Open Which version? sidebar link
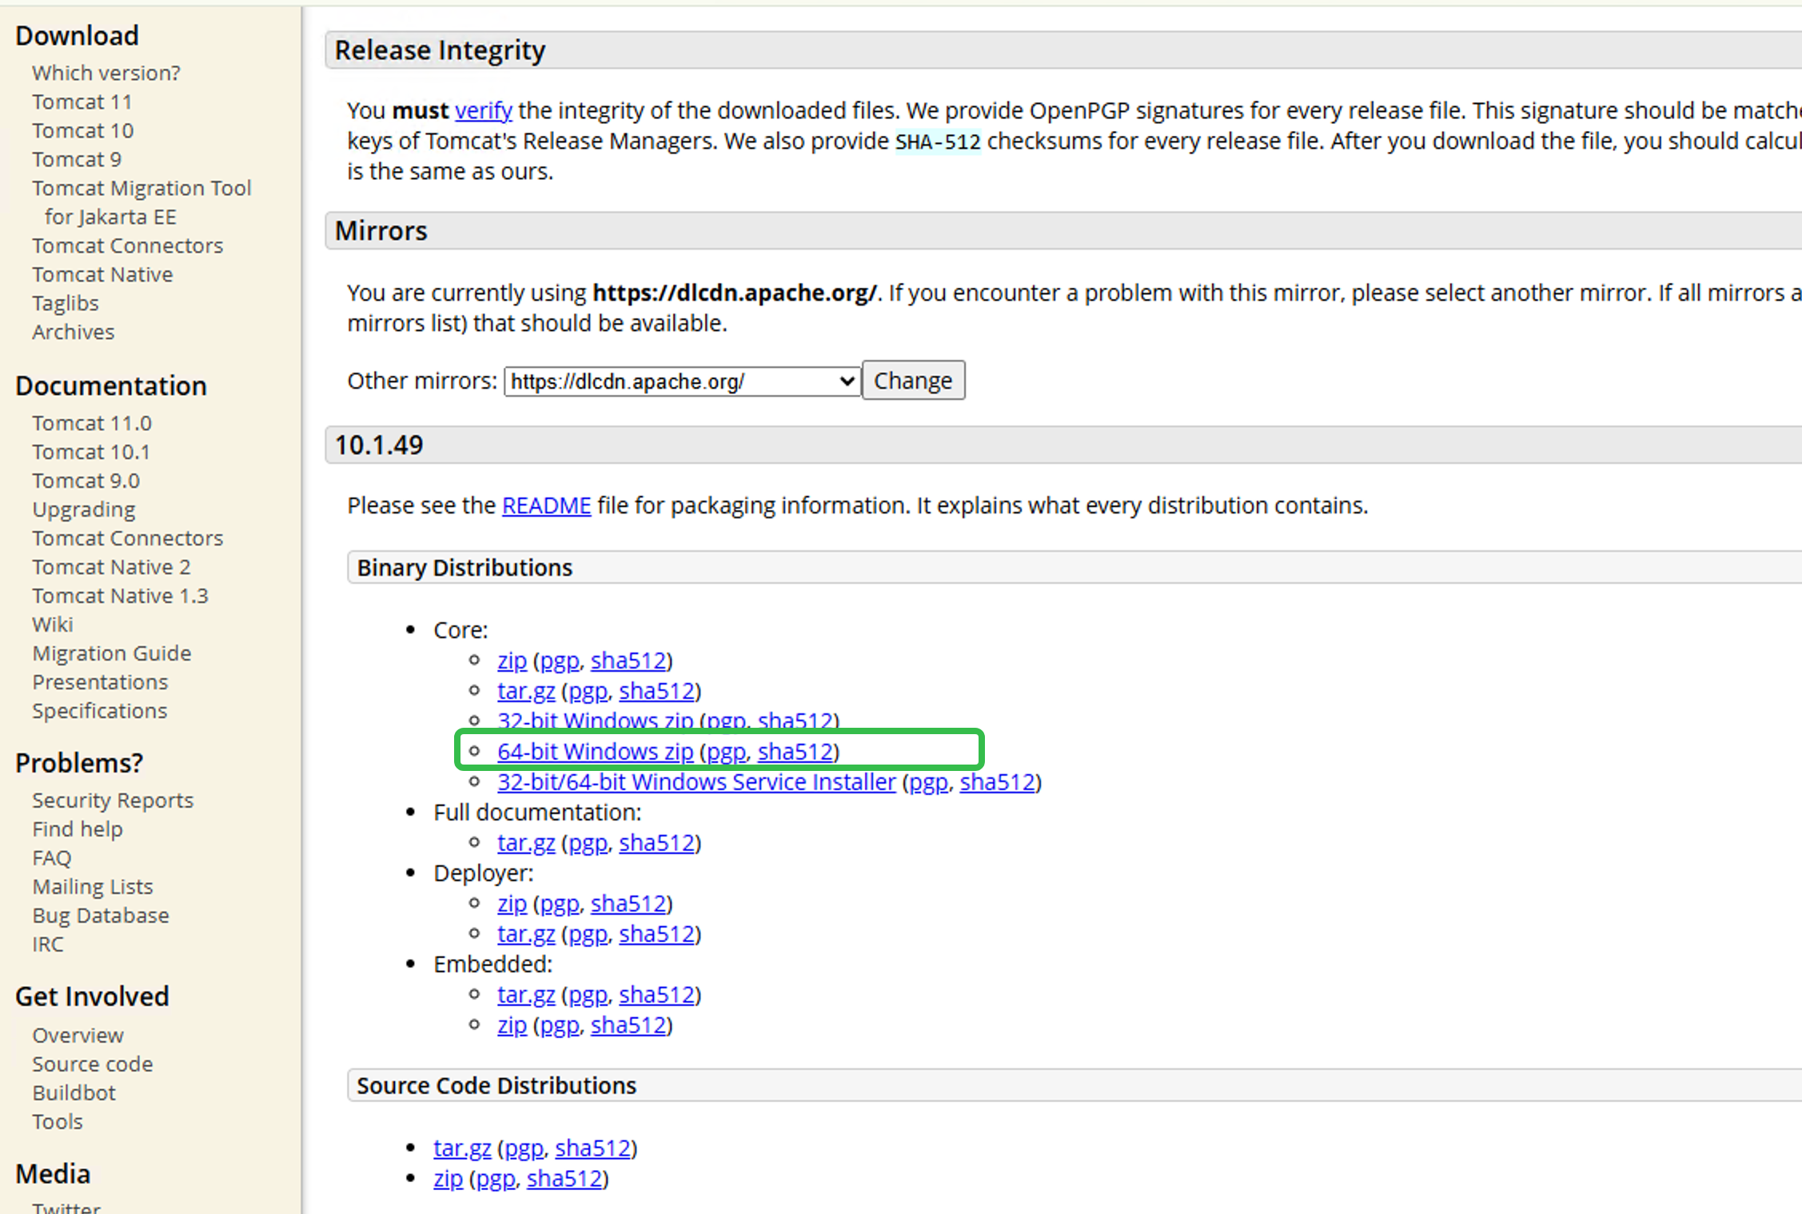 [x=106, y=73]
